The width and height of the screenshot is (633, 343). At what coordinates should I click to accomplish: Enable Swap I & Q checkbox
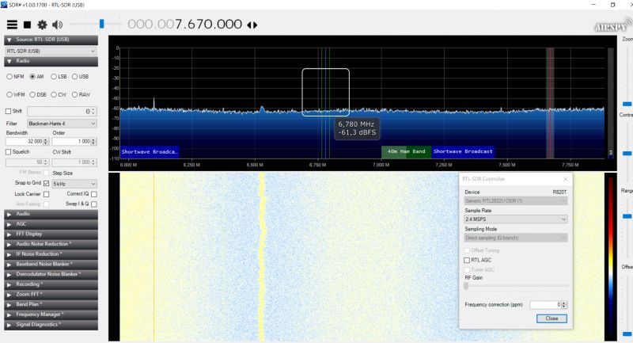coord(94,204)
